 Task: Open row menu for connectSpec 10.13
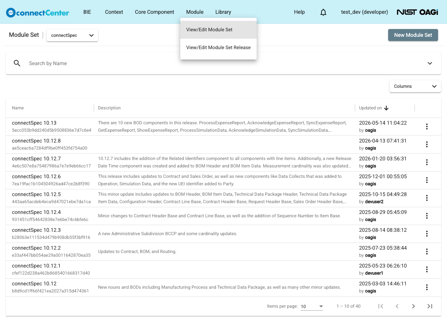427,127
